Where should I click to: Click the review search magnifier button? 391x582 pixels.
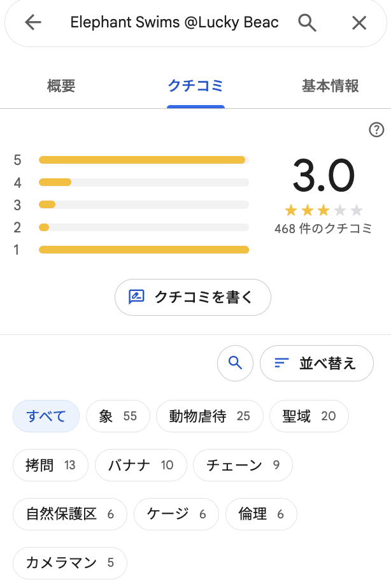tap(236, 363)
